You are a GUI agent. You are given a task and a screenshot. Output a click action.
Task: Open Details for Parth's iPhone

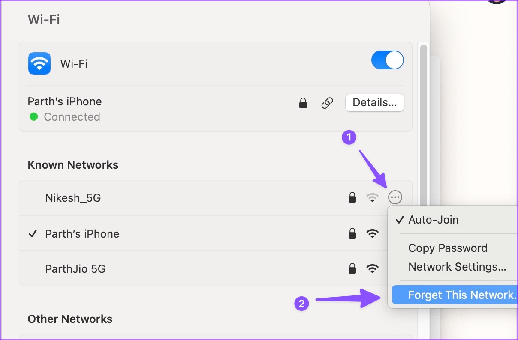click(374, 103)
